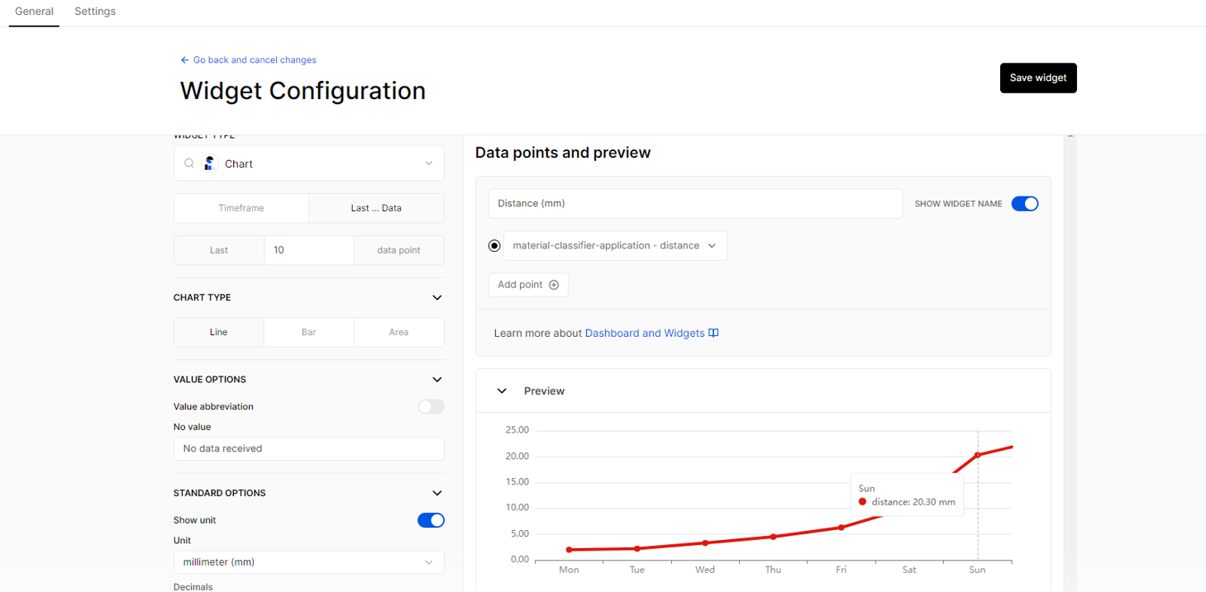Select the radio button for the distance data point
Image resolution: width=1206 pixels, height=592 pixels.
pyautogui.click(x=494, y=246)
